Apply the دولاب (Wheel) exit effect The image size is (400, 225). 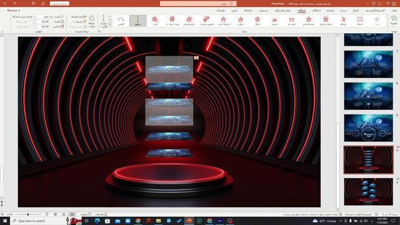click(240, 21)
